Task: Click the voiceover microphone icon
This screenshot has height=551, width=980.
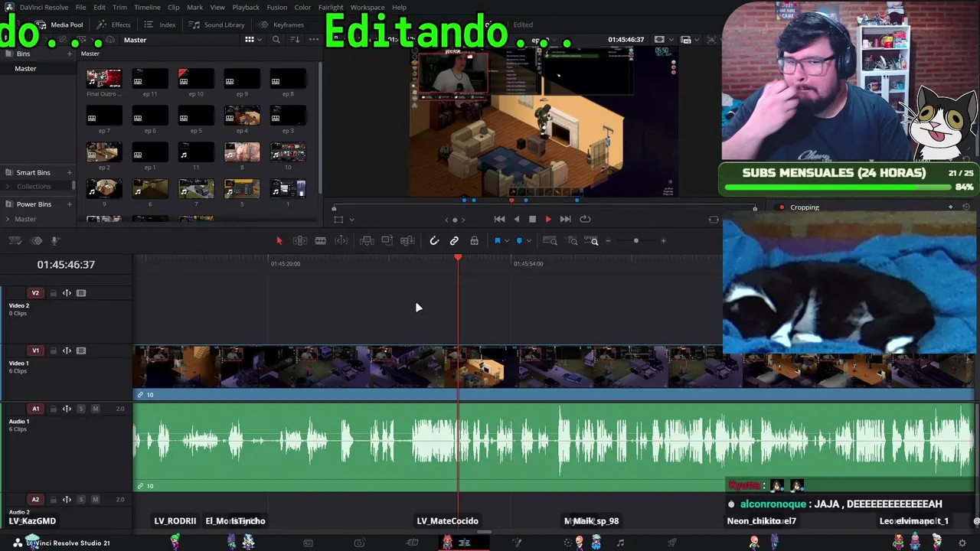Action: point(55,241)
